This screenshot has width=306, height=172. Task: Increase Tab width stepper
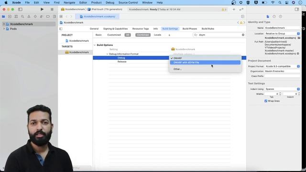[280, 93]
